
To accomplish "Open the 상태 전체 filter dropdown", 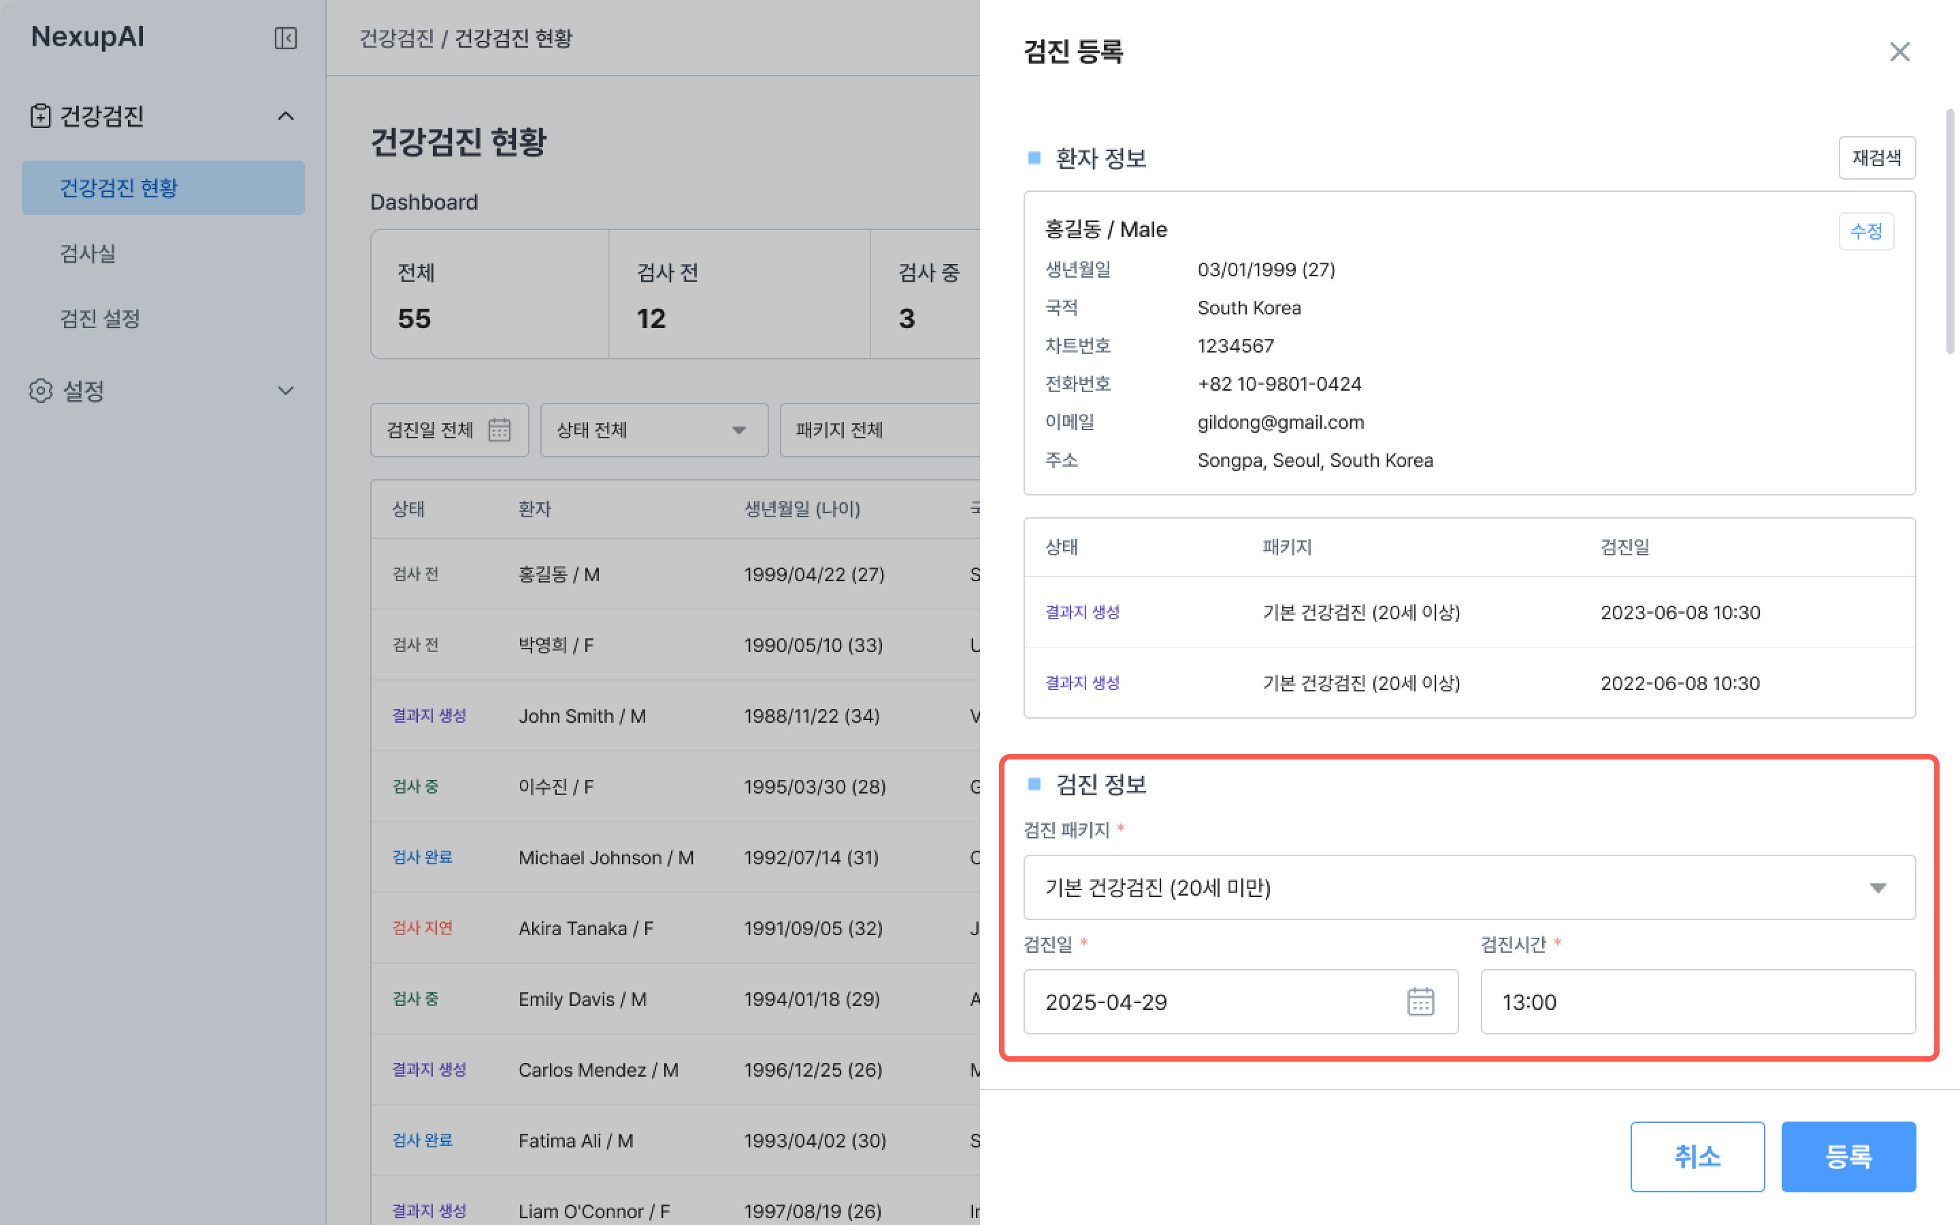I will (653, 429).
